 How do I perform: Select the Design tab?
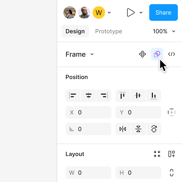pyautogui.click(x=75, y=31)
